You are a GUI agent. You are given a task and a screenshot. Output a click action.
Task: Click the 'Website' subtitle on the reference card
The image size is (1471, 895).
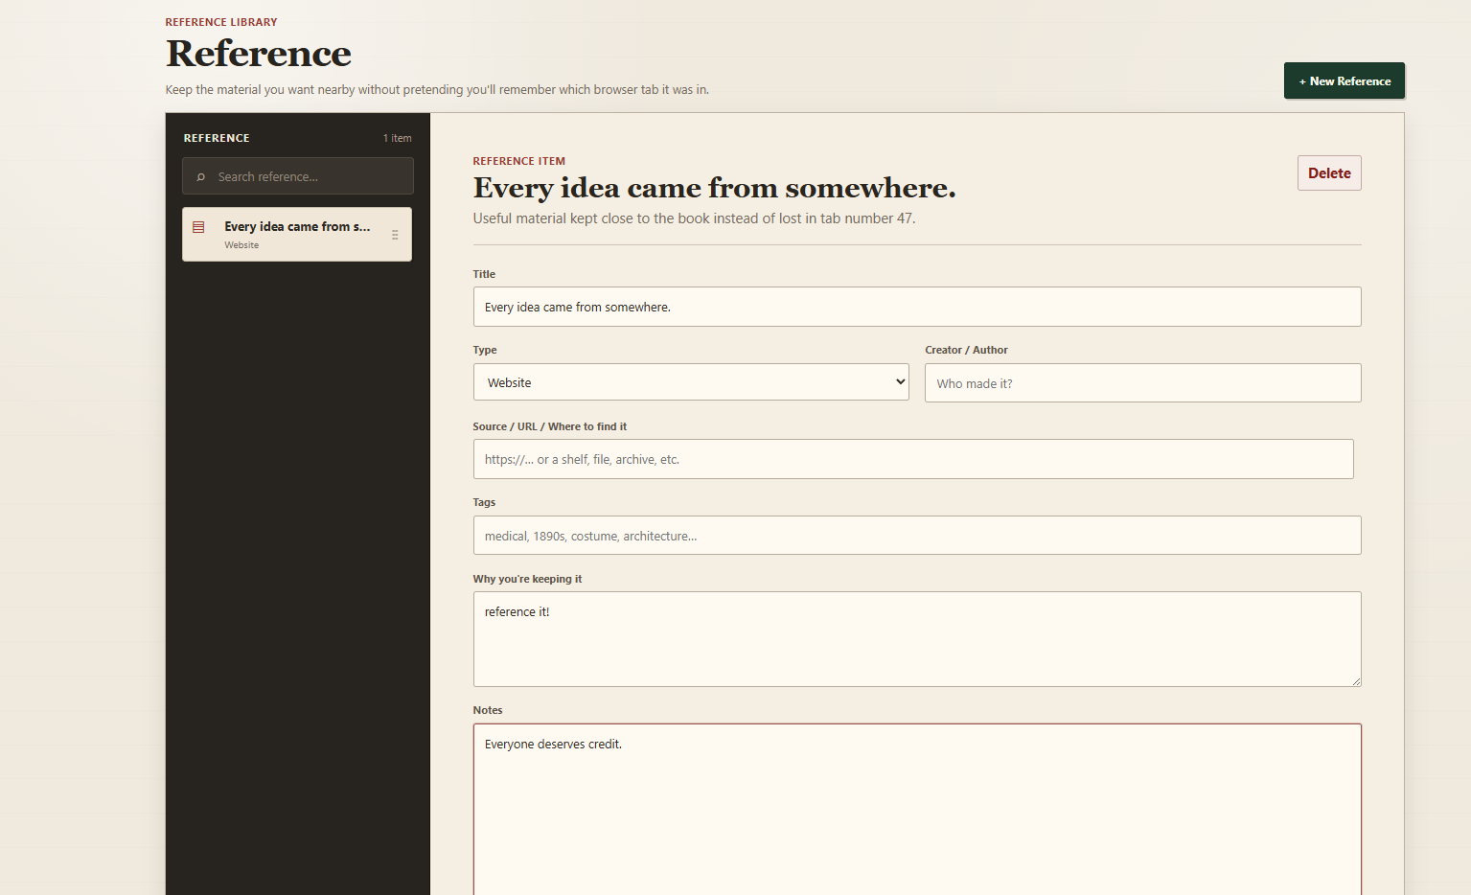pos(241,245)
